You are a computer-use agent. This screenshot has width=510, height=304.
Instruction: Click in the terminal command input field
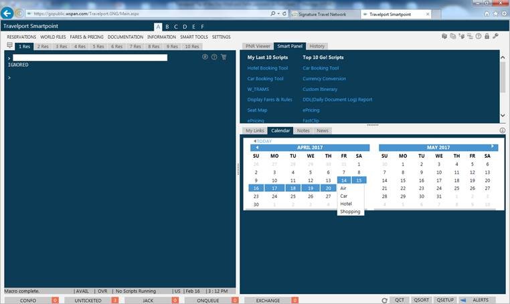coord(90,58)
